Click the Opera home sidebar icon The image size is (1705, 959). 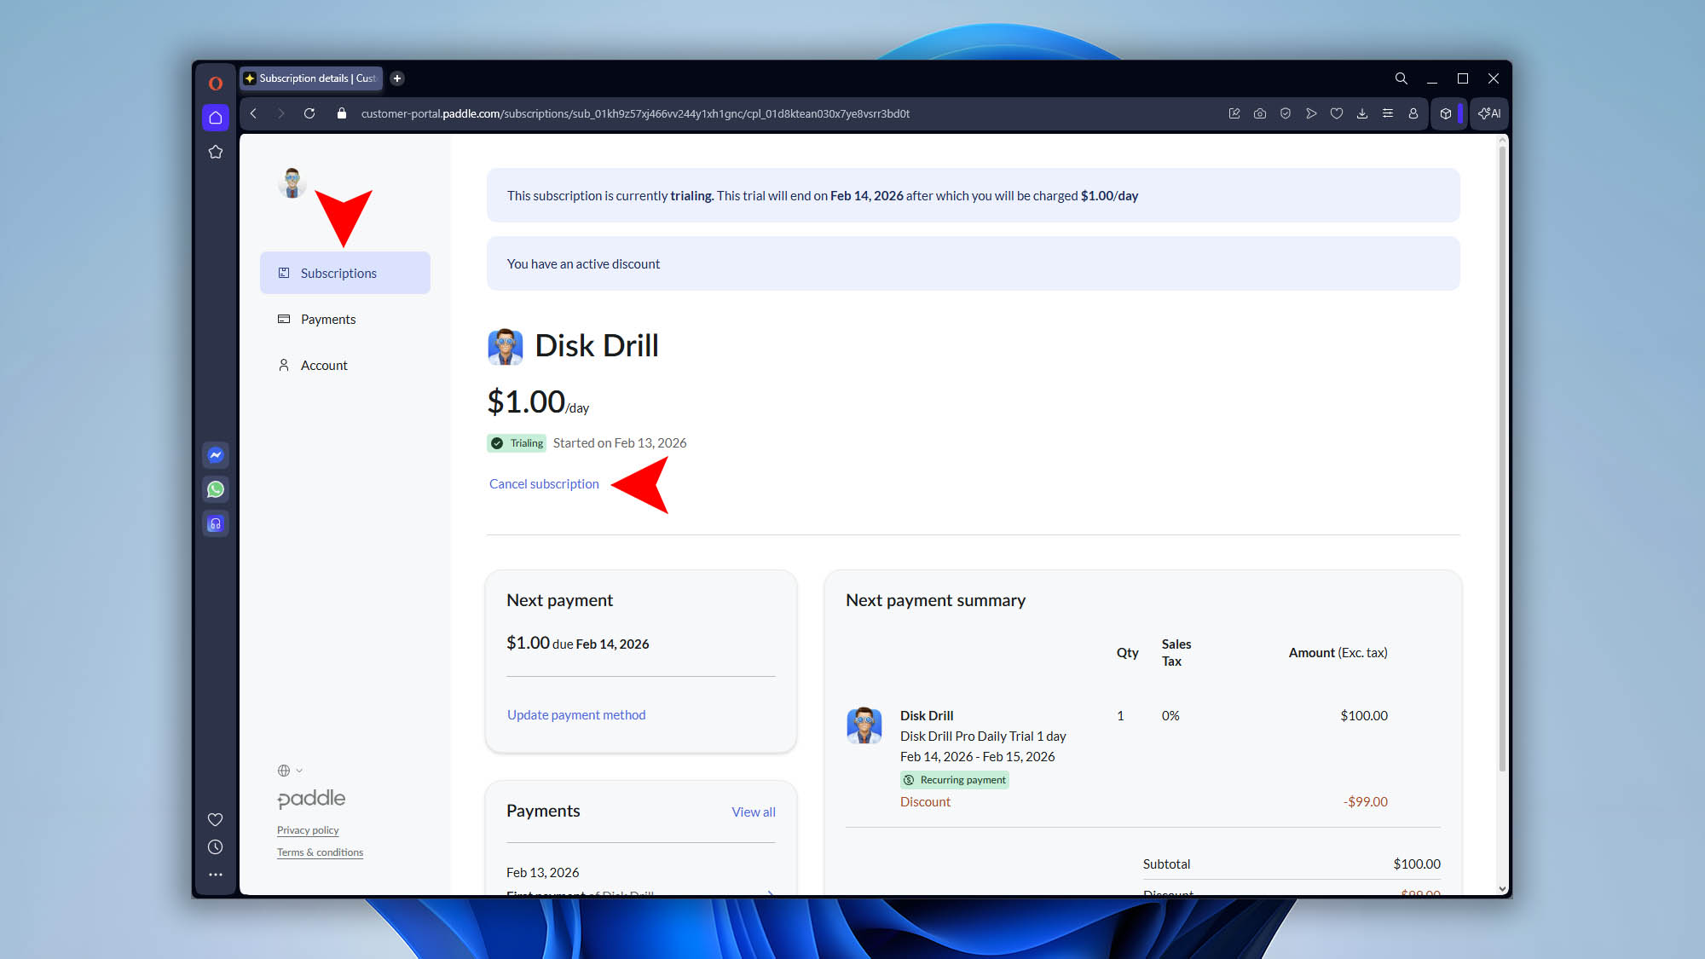point(216,118)
